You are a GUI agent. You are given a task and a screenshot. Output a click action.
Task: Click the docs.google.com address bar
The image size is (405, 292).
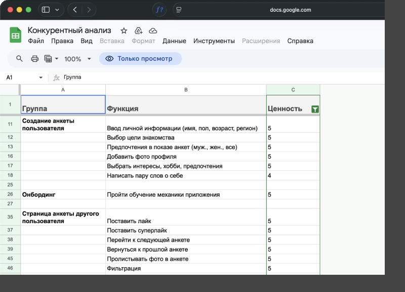290,10
